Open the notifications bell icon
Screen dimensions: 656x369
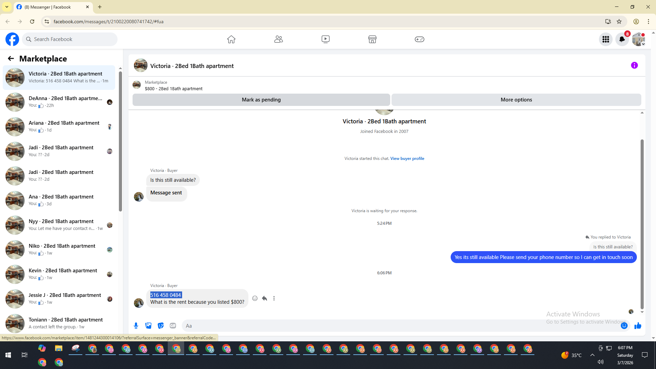coord(622,39)
